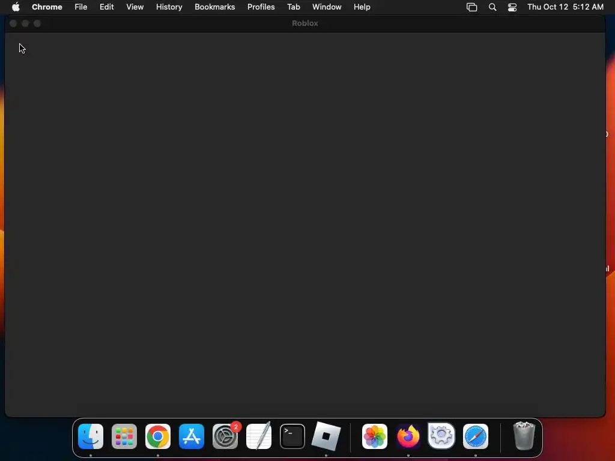Launch Safari from the Dock
This screenshot has height=461, width=615.
[x=476, y=436]
